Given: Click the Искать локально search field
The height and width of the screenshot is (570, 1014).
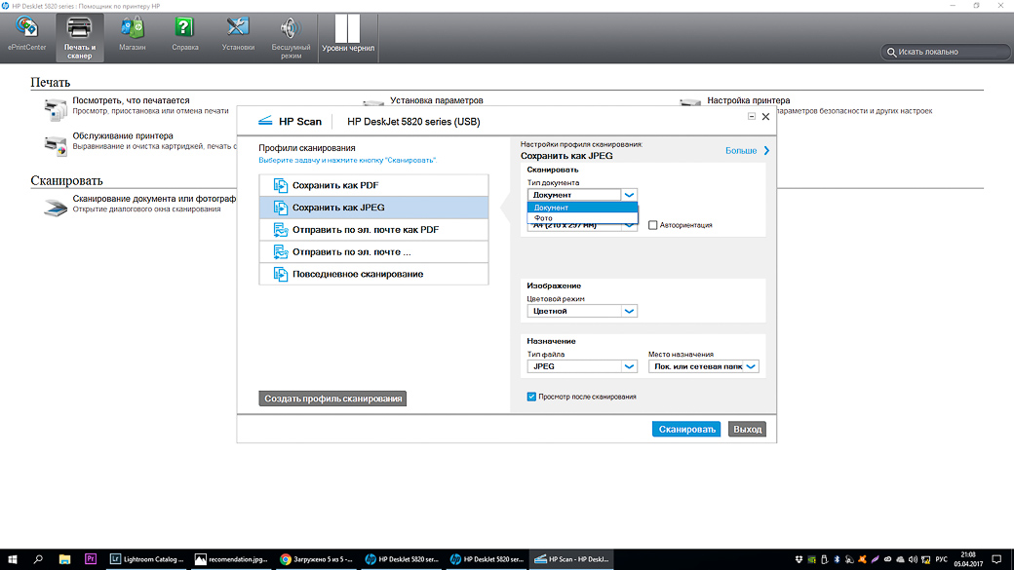Looking at the screenshot, I should tap(945, 52).
